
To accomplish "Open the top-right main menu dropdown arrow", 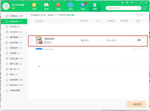I will pos(132,3).
